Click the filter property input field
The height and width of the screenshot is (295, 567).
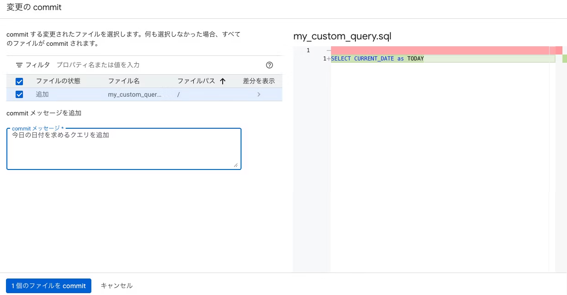click(156, 65)
